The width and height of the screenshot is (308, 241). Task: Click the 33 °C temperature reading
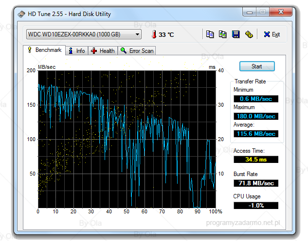pyautogui.click(x=166, y=34)
